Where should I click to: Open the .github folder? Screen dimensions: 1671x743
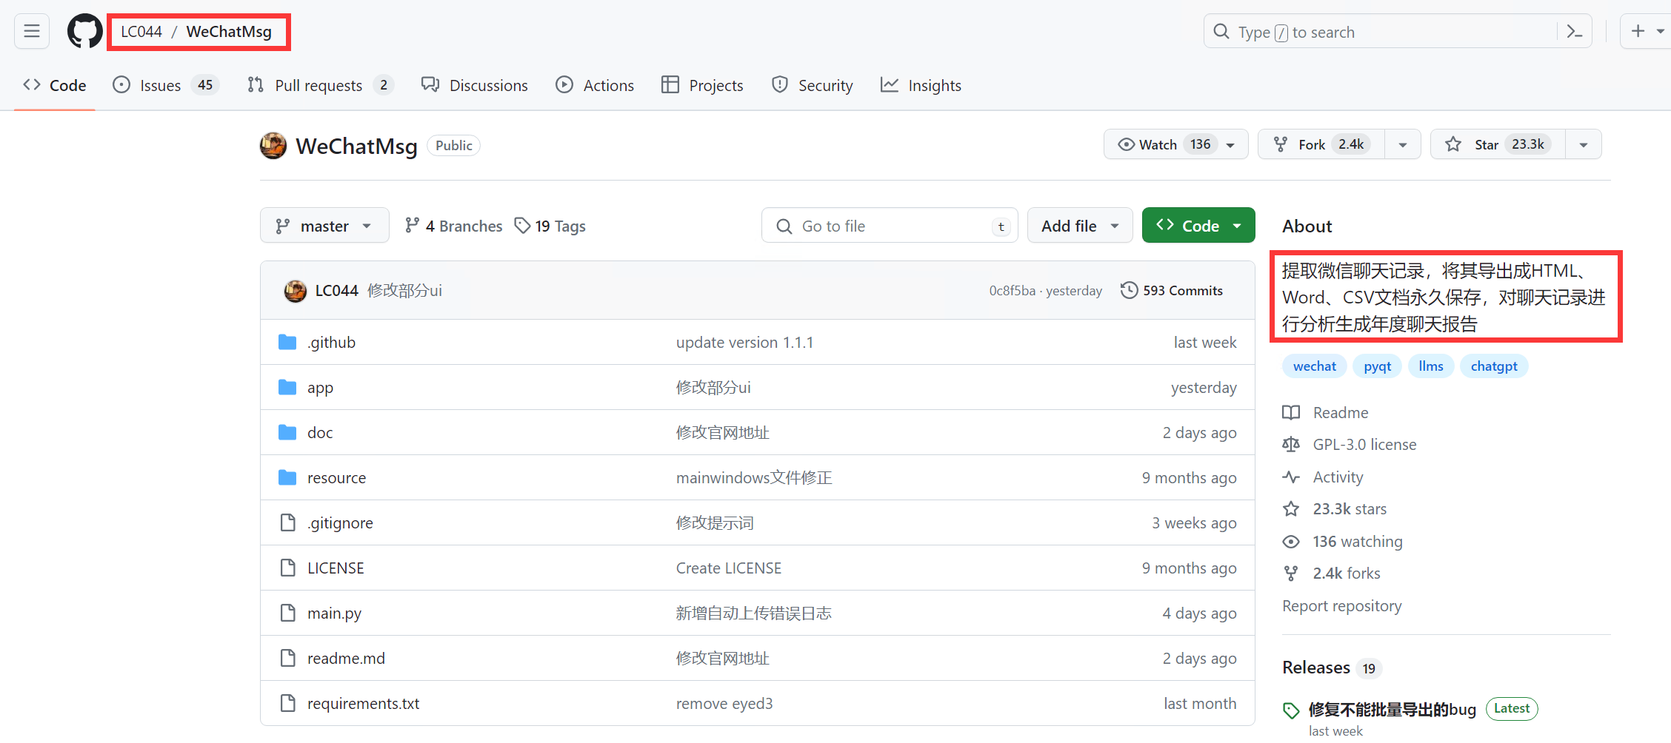[332, 343]
